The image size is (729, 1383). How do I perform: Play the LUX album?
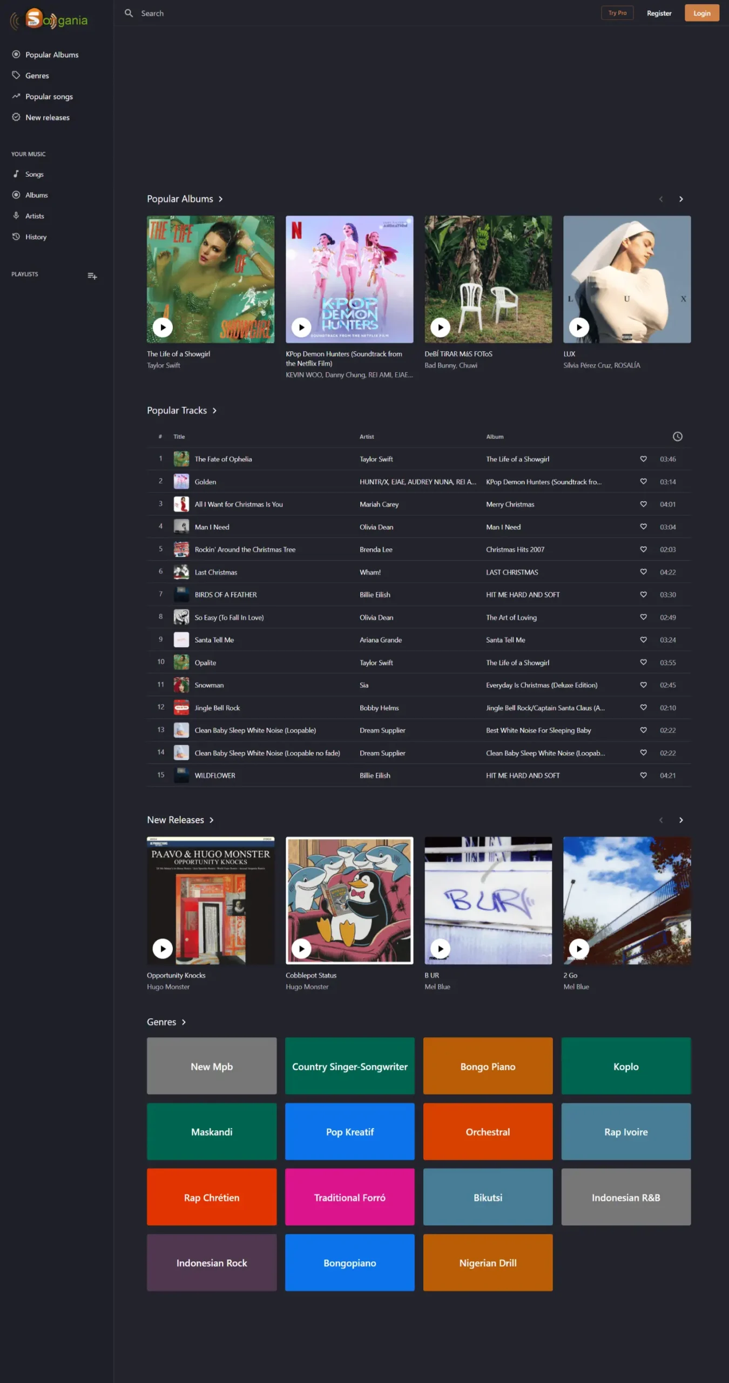coord(579,327)
